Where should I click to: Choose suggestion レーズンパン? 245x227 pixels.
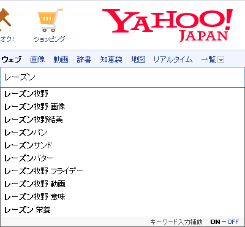pos(123,133)
